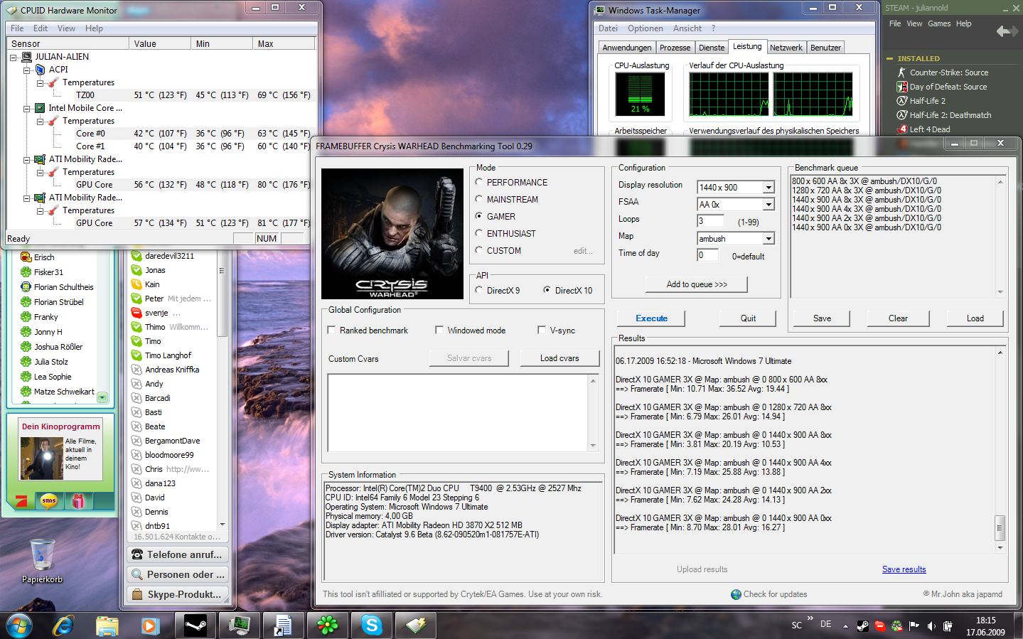
Task: Click the Custom Cvars text area
Action: (457, 413)
